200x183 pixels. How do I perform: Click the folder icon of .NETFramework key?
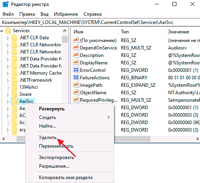click(14, 80)
